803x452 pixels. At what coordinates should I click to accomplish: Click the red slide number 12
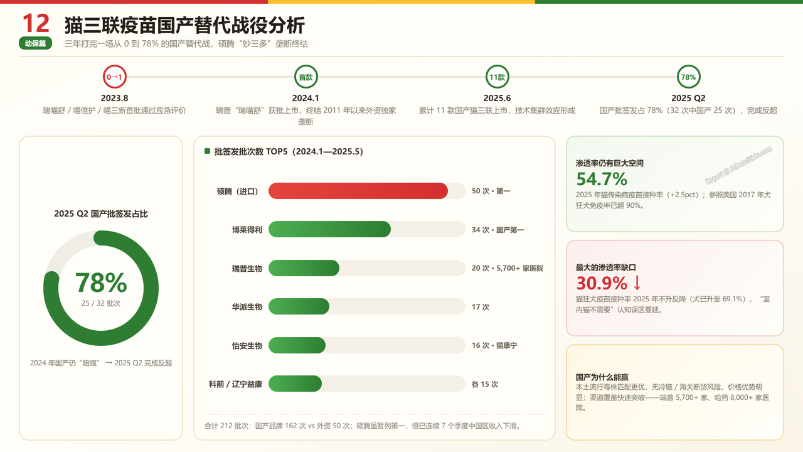[x=36, y=24]
